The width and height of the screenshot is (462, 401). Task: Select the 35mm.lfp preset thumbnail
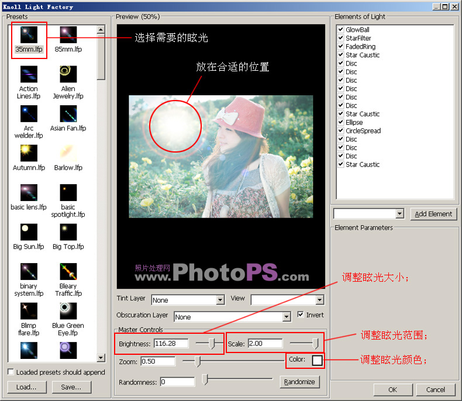[29, 34]
